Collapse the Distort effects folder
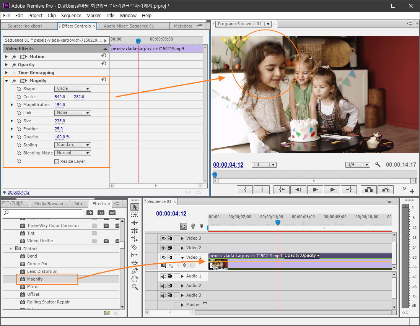 11,249
